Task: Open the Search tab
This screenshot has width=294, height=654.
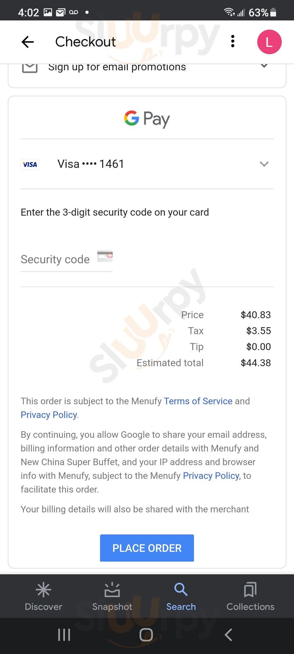Action: (181, 596)
